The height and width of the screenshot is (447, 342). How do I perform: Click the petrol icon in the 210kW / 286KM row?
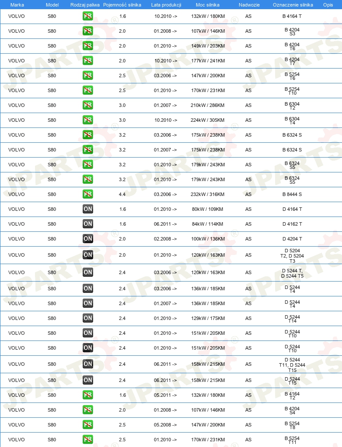88,105
